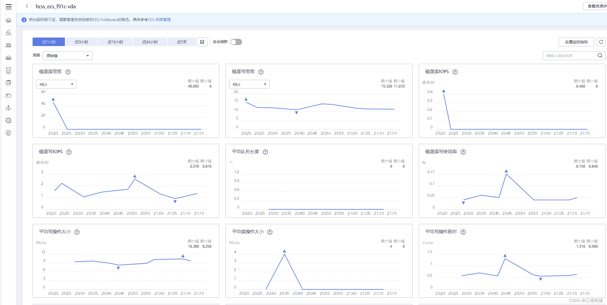Open KB/s unit dropdown in 磁盘写带宽

[249, 84]
